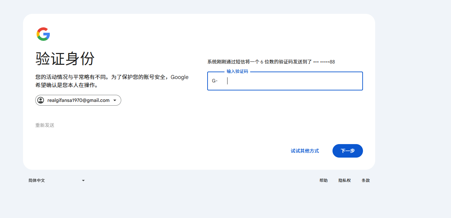Click the 输入验证码 input field

click(285, 81)
